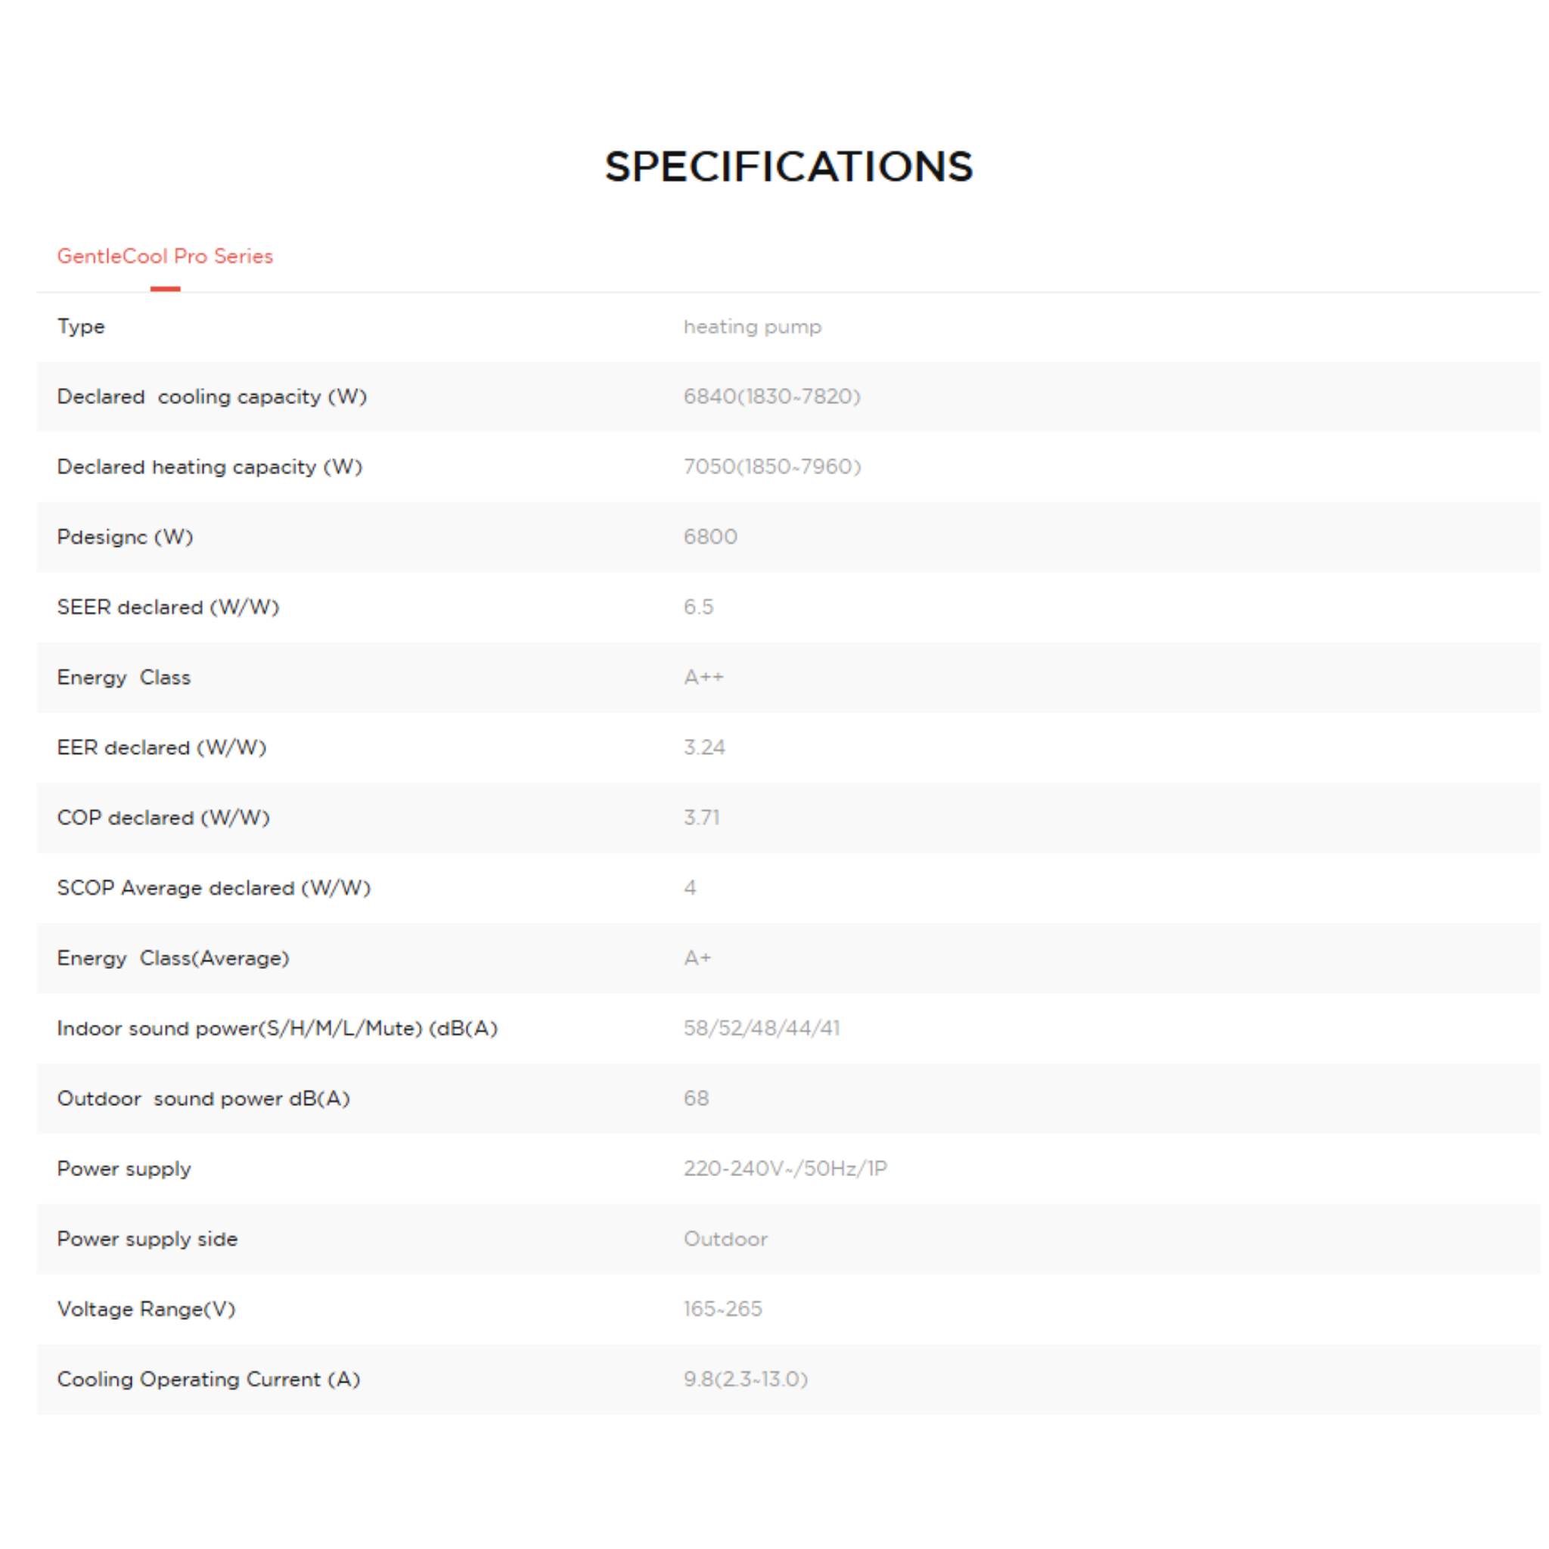1549x1549 pixels.
Task: Click the Outdoor sound power dB(A) label
Action: tap(203, 1098)
